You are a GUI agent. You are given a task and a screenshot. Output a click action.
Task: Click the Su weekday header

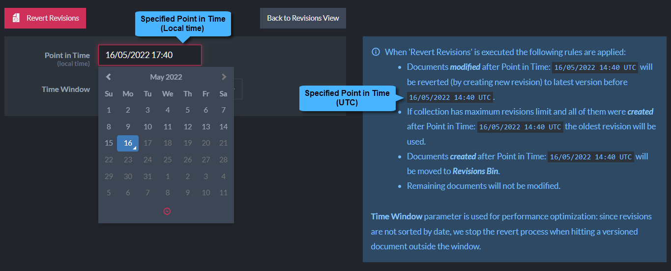pos(109,94)
